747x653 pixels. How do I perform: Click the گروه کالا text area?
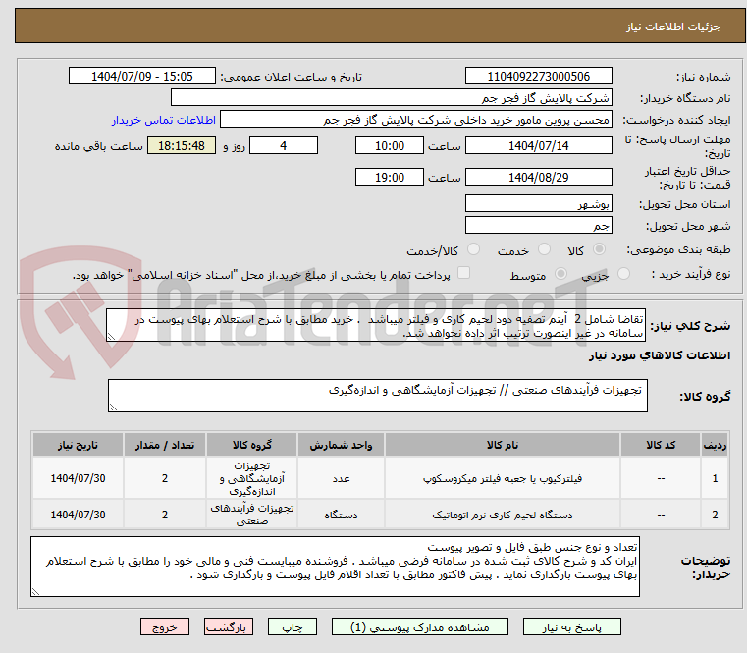coord(377,396)
